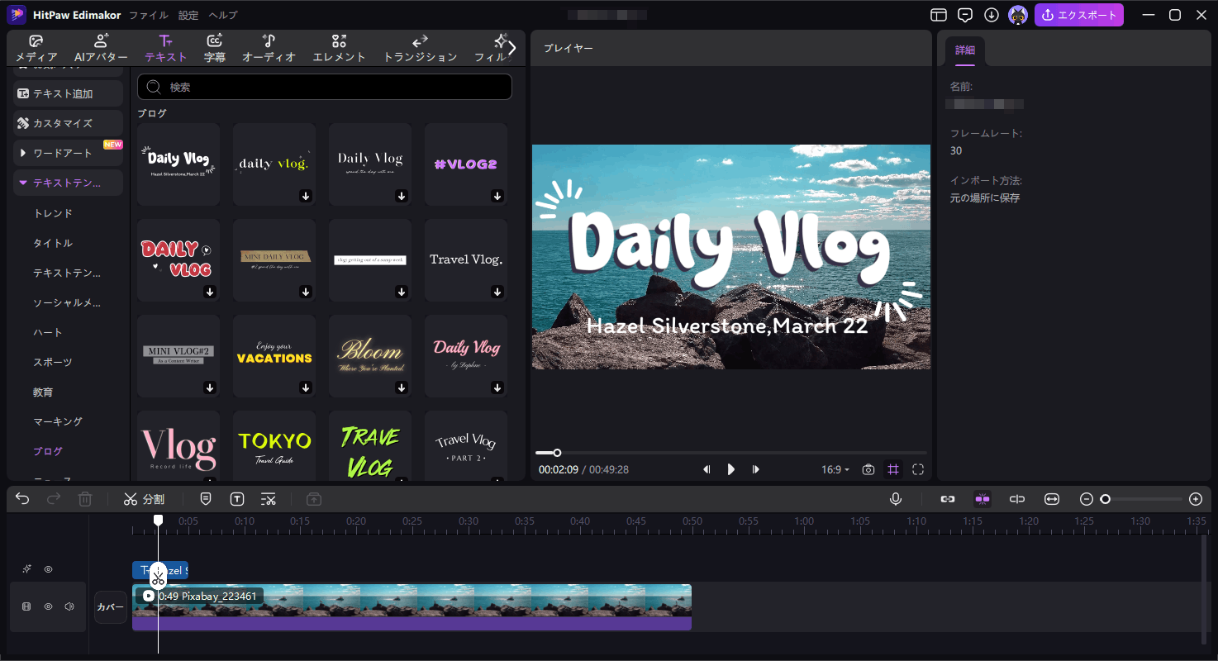The height and width of the screenshot is (661, 1218).
Task: Show more tabs with the right chevron
Action: click(x=512, y=48)
